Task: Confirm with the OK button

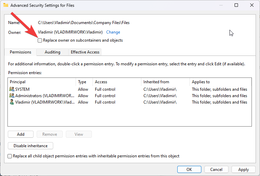Action: (x=189, y=170)
